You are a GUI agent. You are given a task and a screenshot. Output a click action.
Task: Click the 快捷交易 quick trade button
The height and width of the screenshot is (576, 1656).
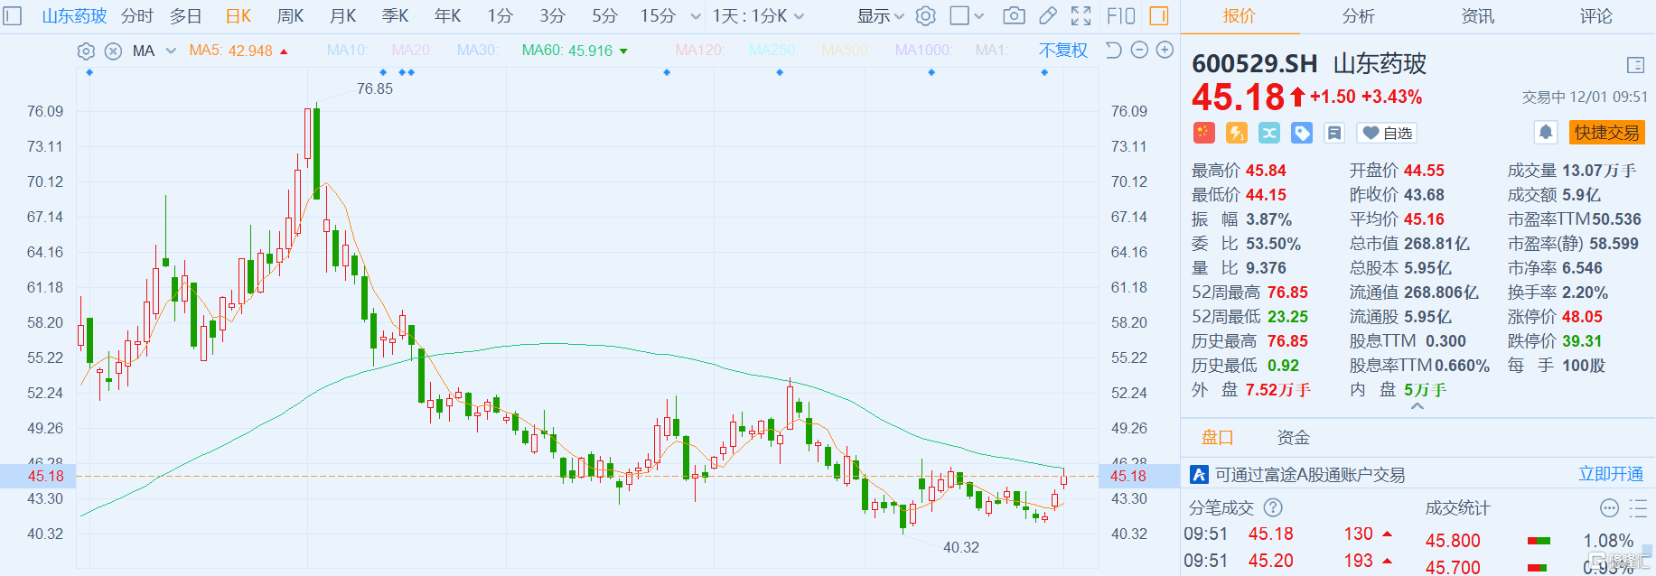point(1607,133)
